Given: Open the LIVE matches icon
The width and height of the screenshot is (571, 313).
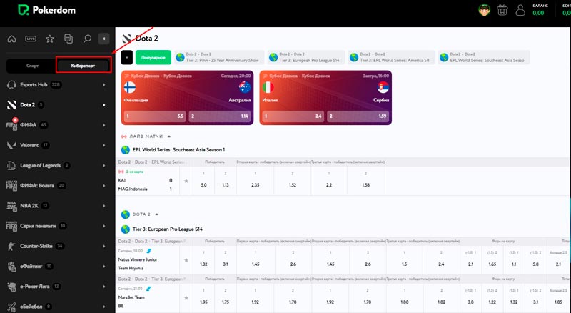Looking at the screenshot, I should (31, 39).
